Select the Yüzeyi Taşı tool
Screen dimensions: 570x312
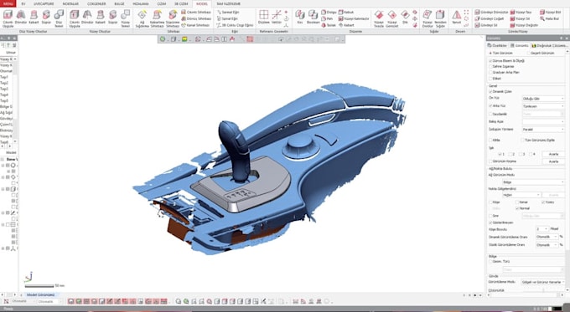[521, 12]
